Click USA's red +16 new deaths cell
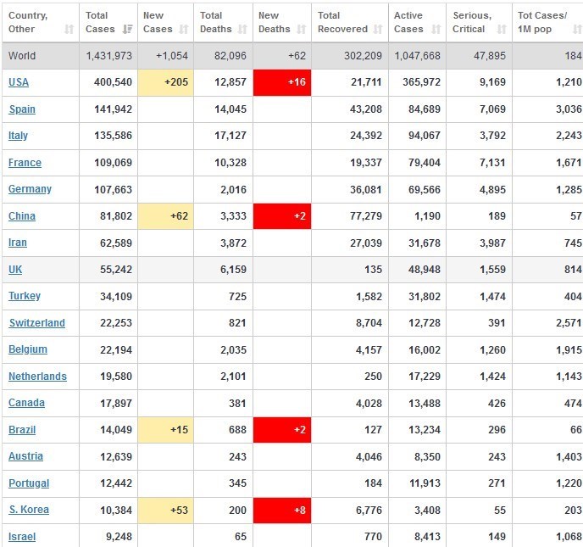 coord(281,82)
